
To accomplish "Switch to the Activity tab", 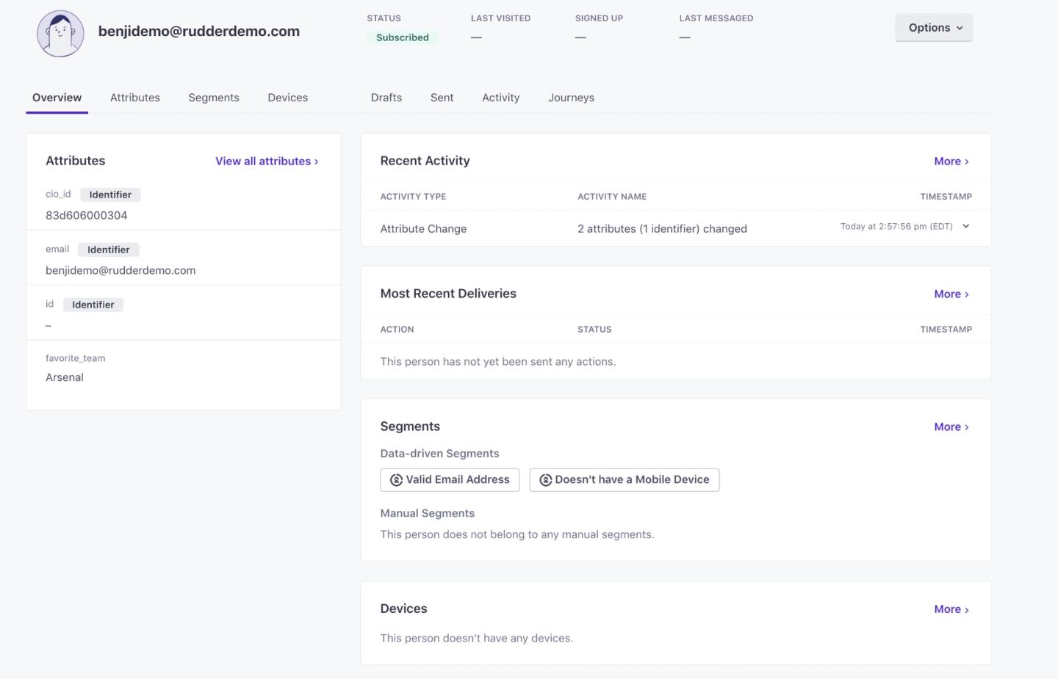I will click(500, 98).
